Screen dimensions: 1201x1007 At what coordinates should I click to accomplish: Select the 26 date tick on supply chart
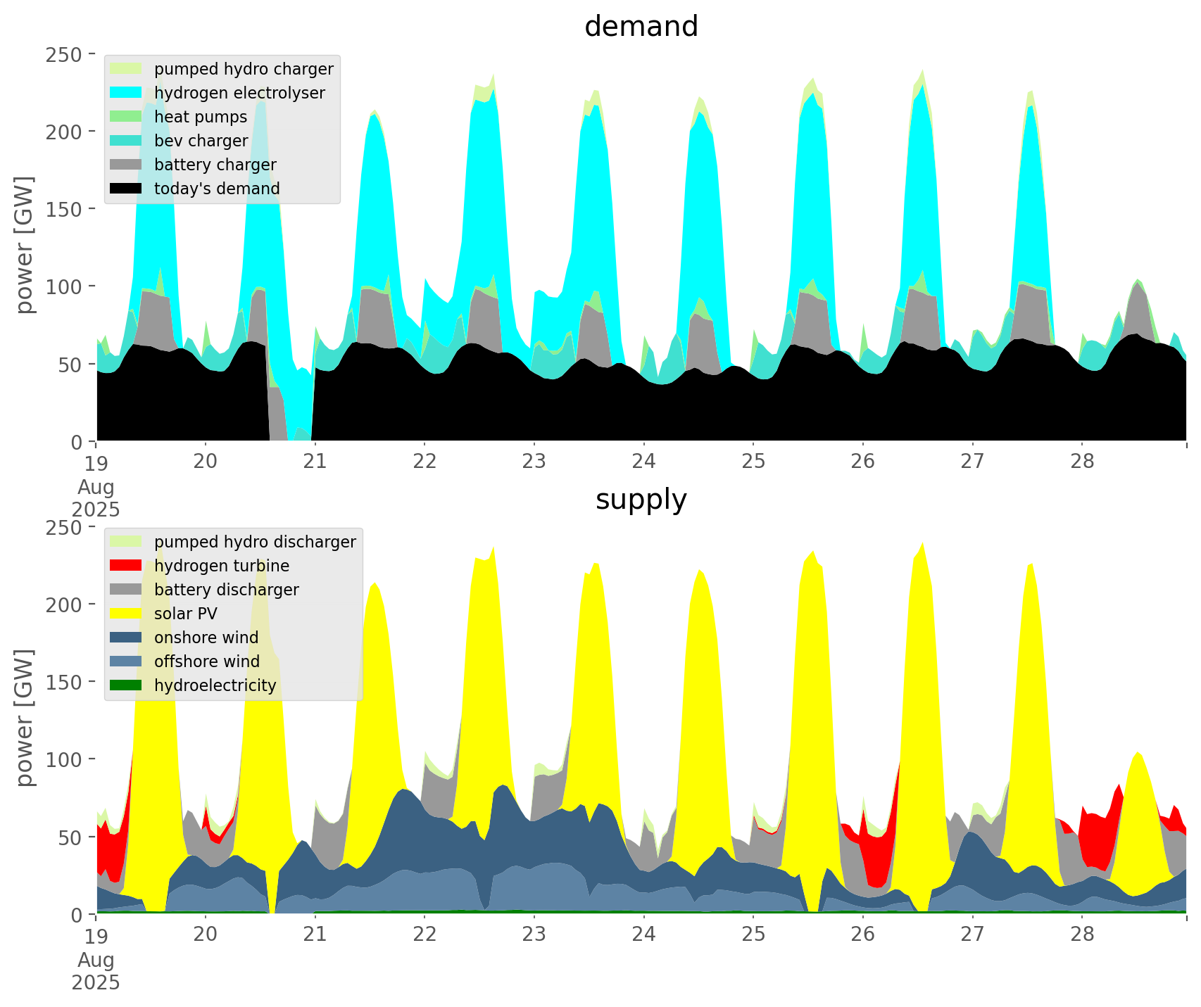click(862, 935)
